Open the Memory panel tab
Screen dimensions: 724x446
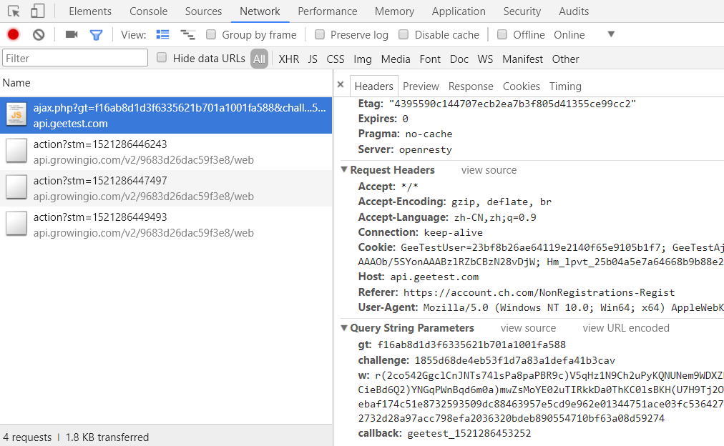click(x=394, y=11)
